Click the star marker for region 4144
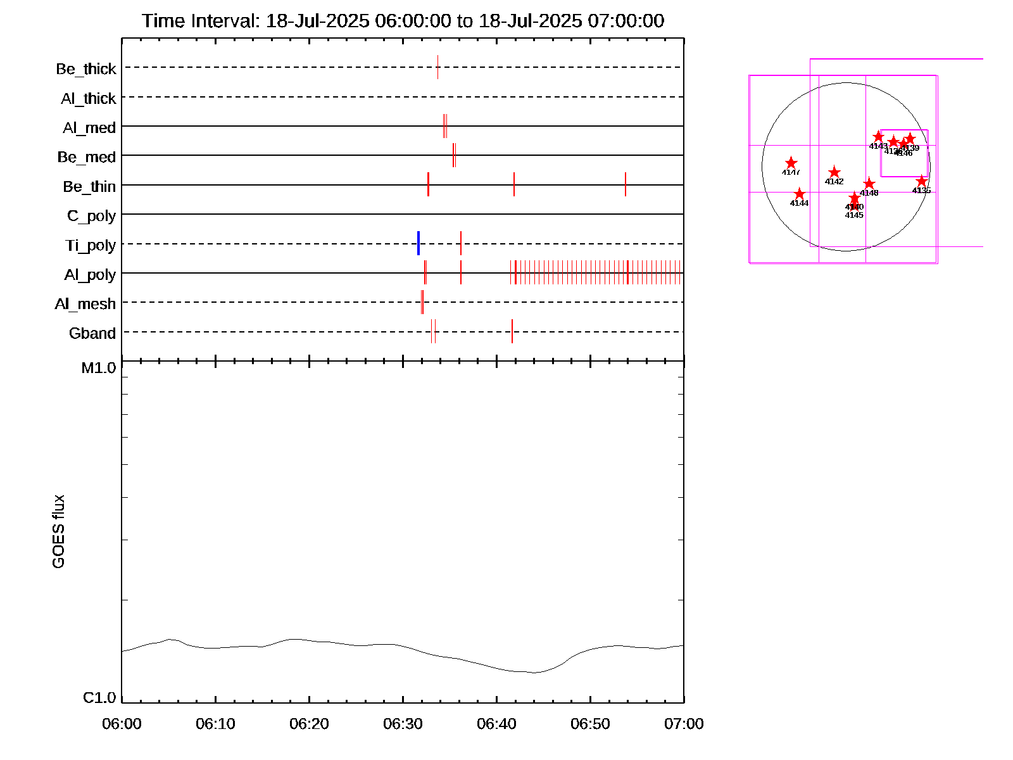This screenshot has width=1013, height=760. point(799,194)
